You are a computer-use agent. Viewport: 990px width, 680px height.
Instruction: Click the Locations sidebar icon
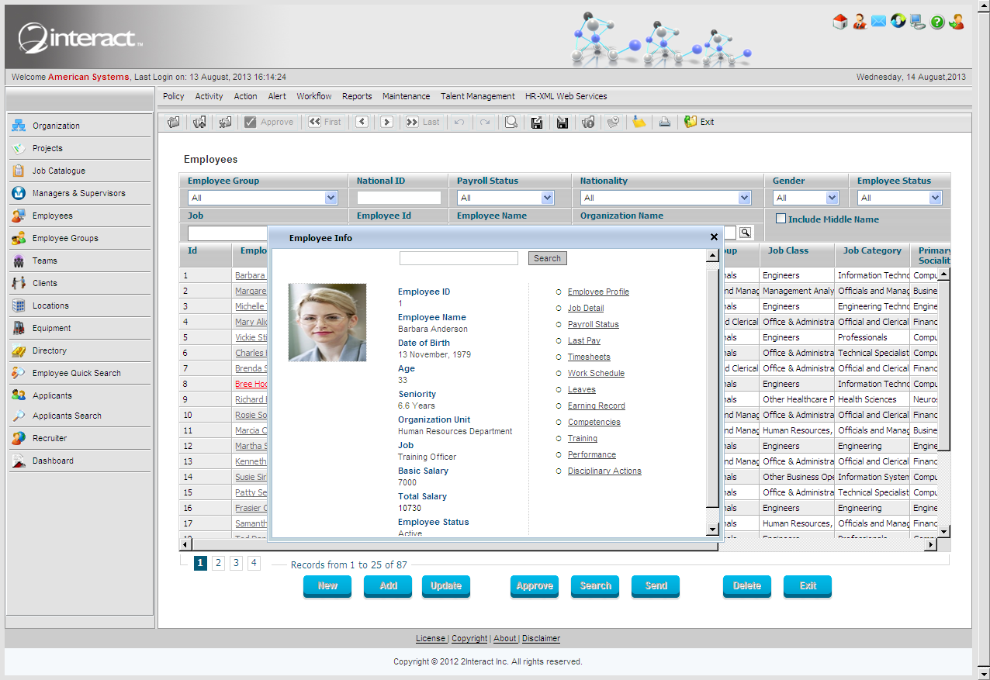19,305
